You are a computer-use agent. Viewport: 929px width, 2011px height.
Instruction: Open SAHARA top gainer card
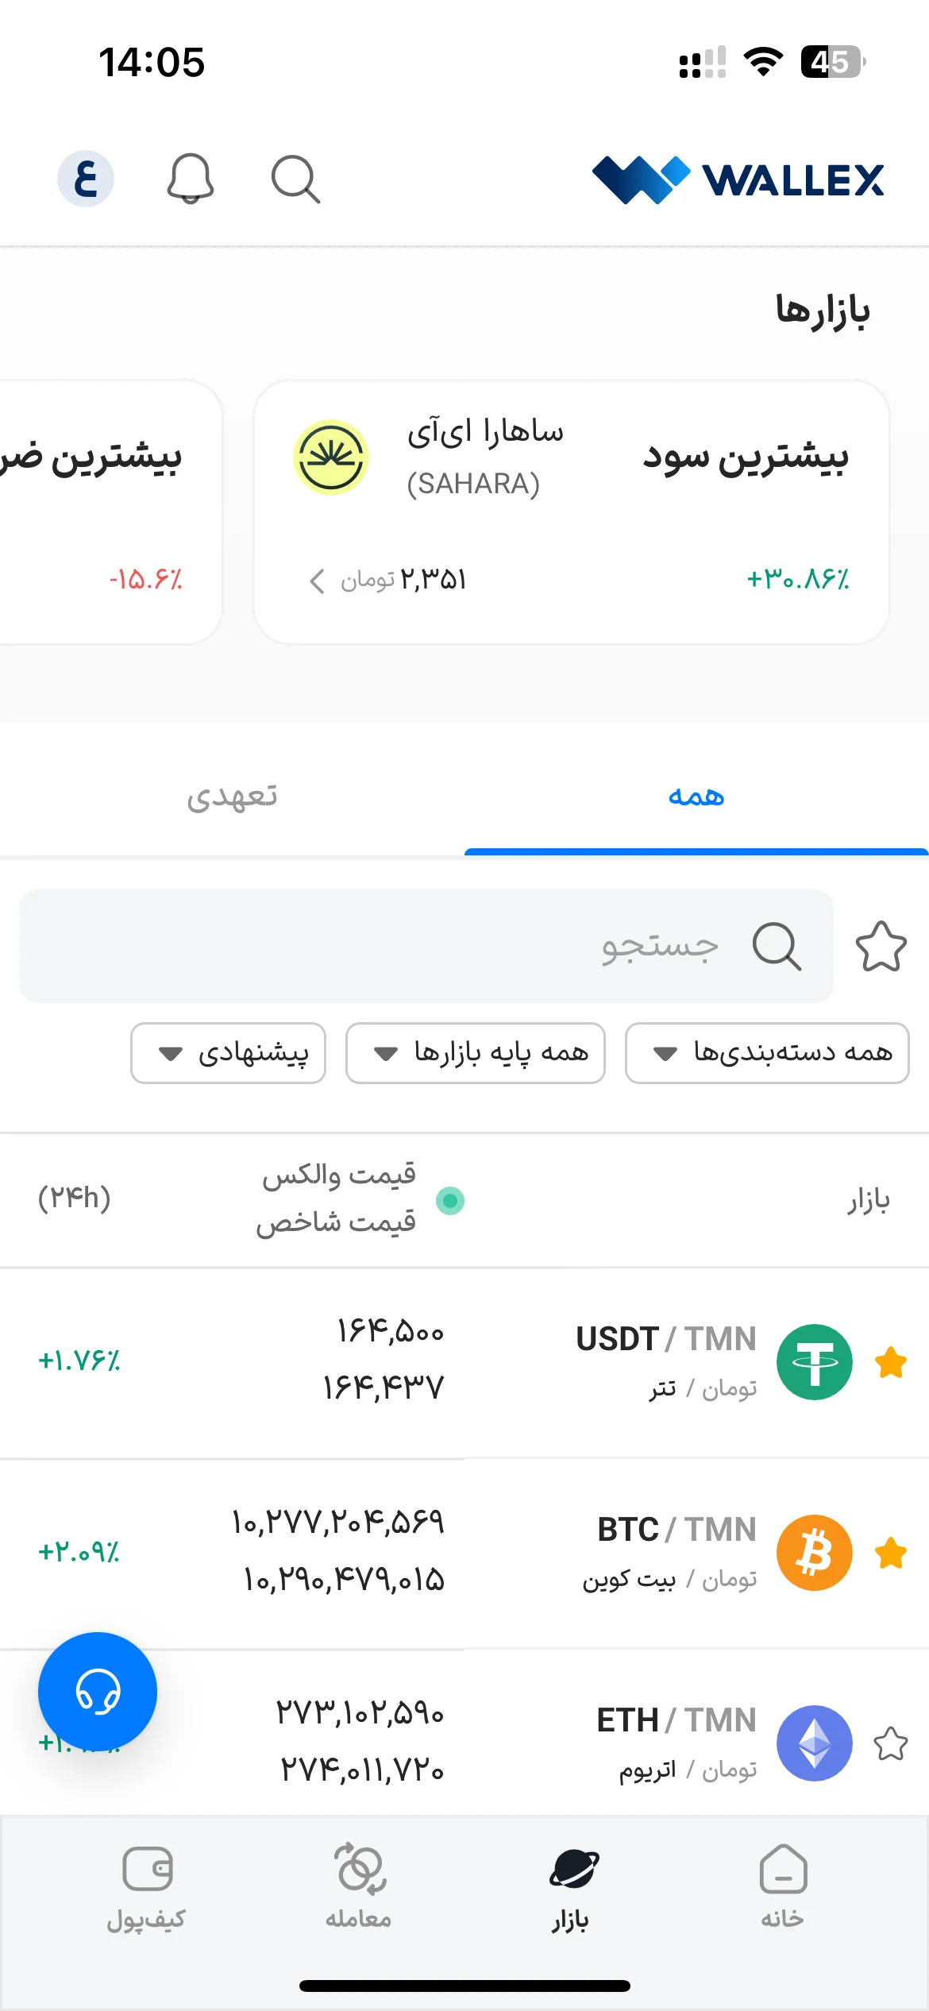tap(572, 512)
